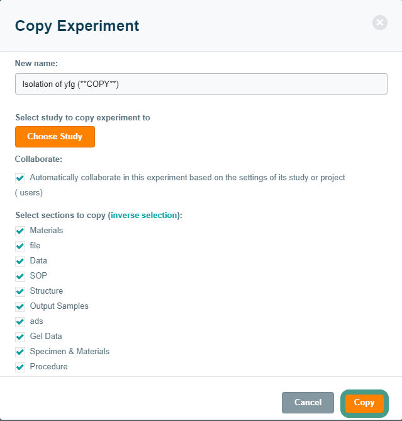Close the Copy Experiment dialog
The height and width of the screenshot is (421, 402).
(380, 23)
